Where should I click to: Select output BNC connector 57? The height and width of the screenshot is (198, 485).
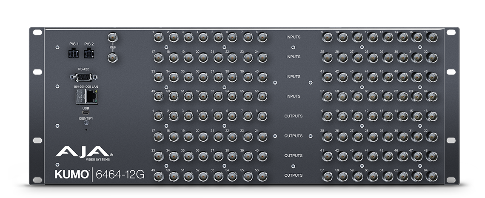(x=327, y=176)
